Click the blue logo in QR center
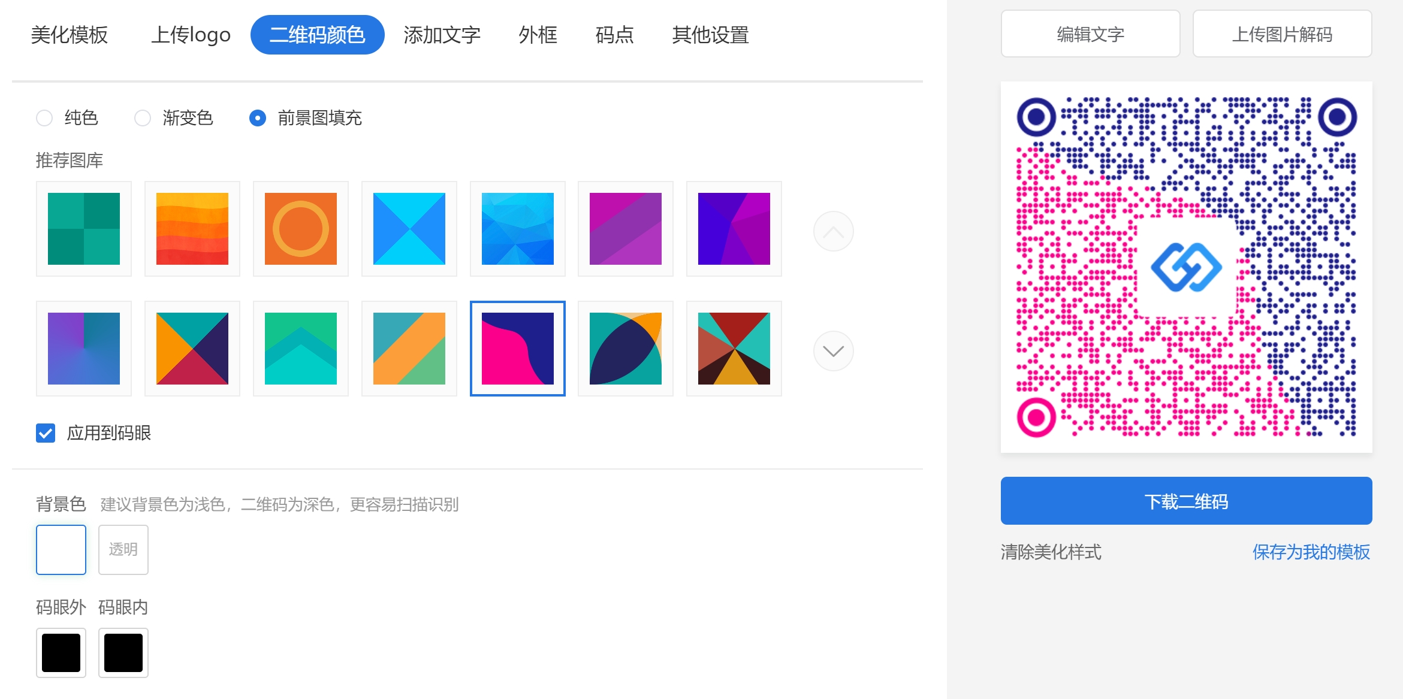Screen dimensions: 1403x699 [x=1187, y=267]
